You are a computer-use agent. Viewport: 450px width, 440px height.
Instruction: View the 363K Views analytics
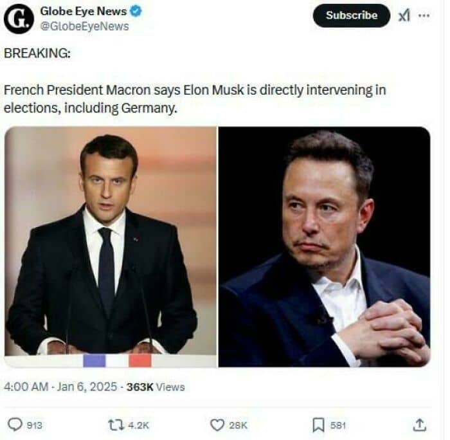(156, 387)
